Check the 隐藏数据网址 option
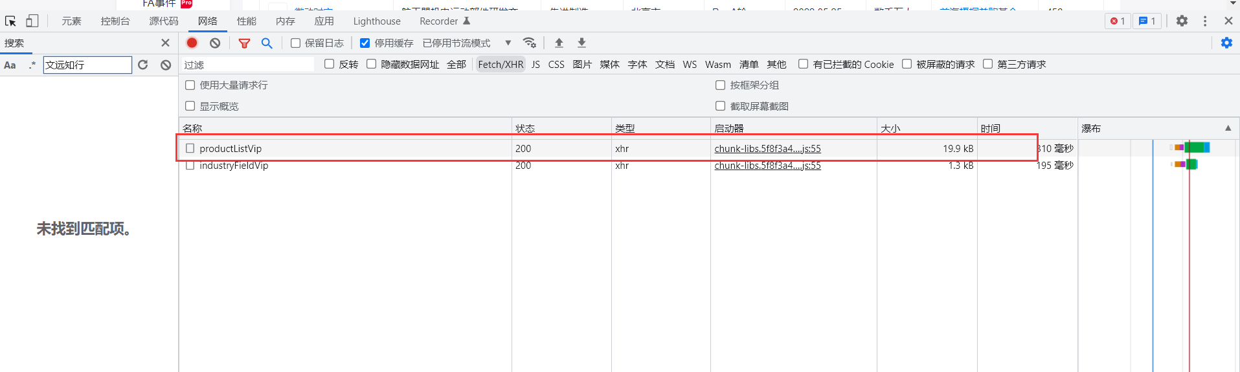The image size is (1240, 372). pyautogui.click(x=371, y=64)
